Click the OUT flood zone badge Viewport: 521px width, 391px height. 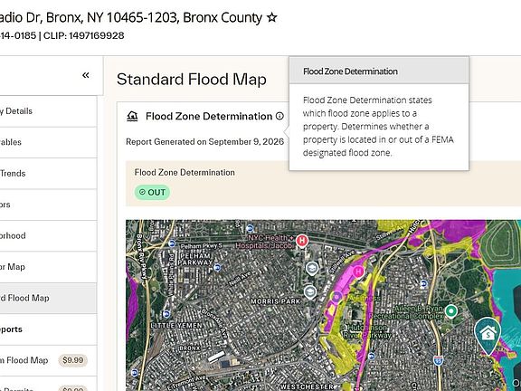pos(152,192)
